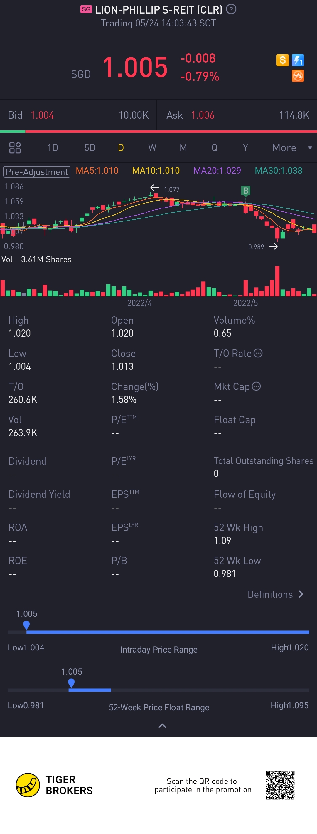Tap the T/O Rate info icon
This screenshot has width=317, height=834.
pos(258,353)
